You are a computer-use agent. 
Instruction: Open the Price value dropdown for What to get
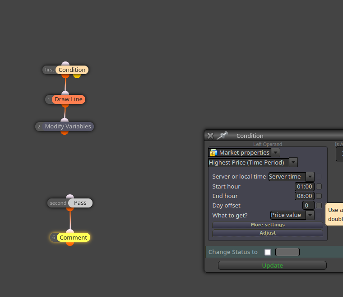pos(310,215)
